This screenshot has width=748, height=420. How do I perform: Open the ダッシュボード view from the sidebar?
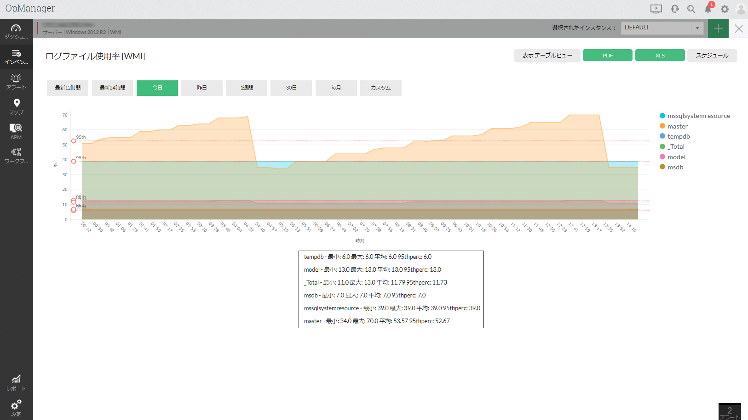click(16, 31)
